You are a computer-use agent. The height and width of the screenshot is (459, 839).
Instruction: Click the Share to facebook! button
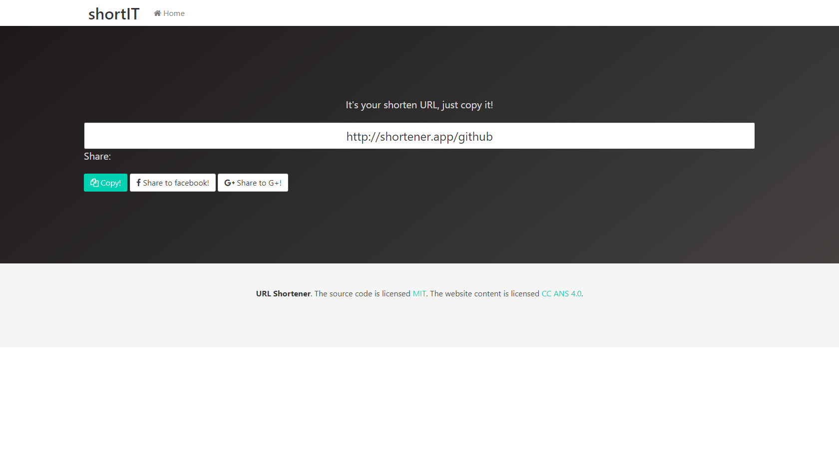coord(173,183)
